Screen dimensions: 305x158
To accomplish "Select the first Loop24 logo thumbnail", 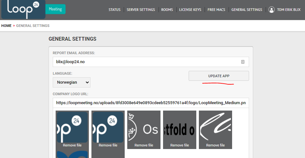I will click(72, 127).
